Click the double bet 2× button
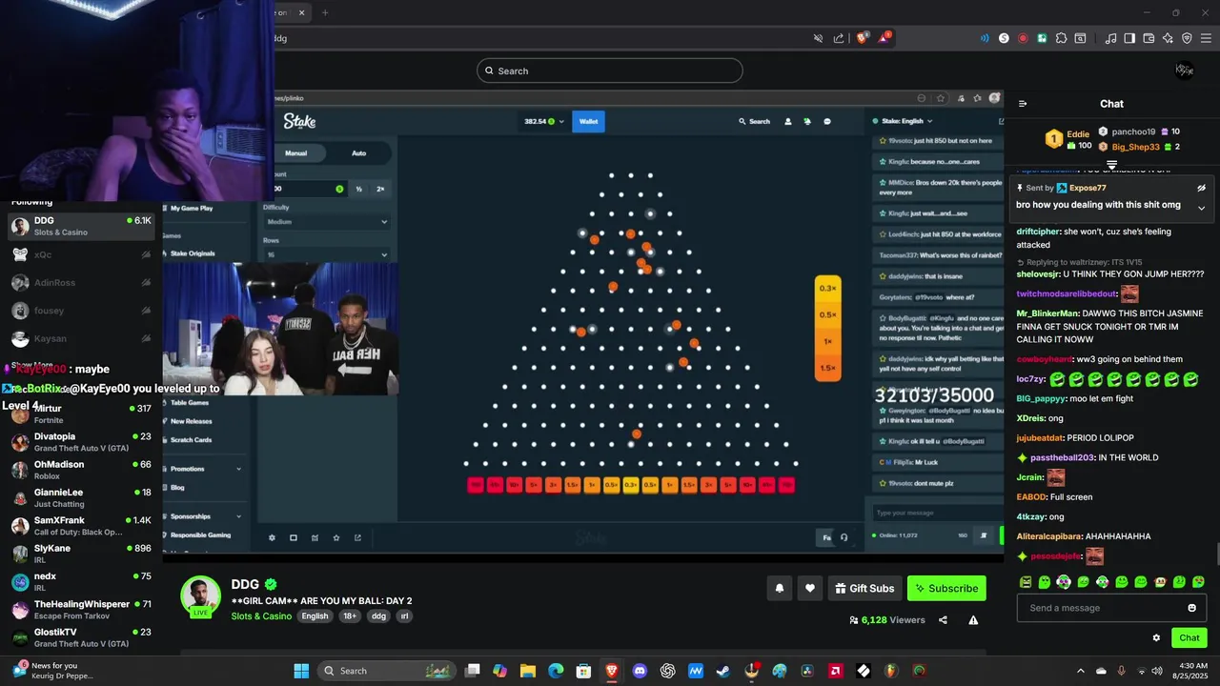Image resolution: width=1220 pixels, height=686 pixels. pyautogui.click(x=380, y=189)
